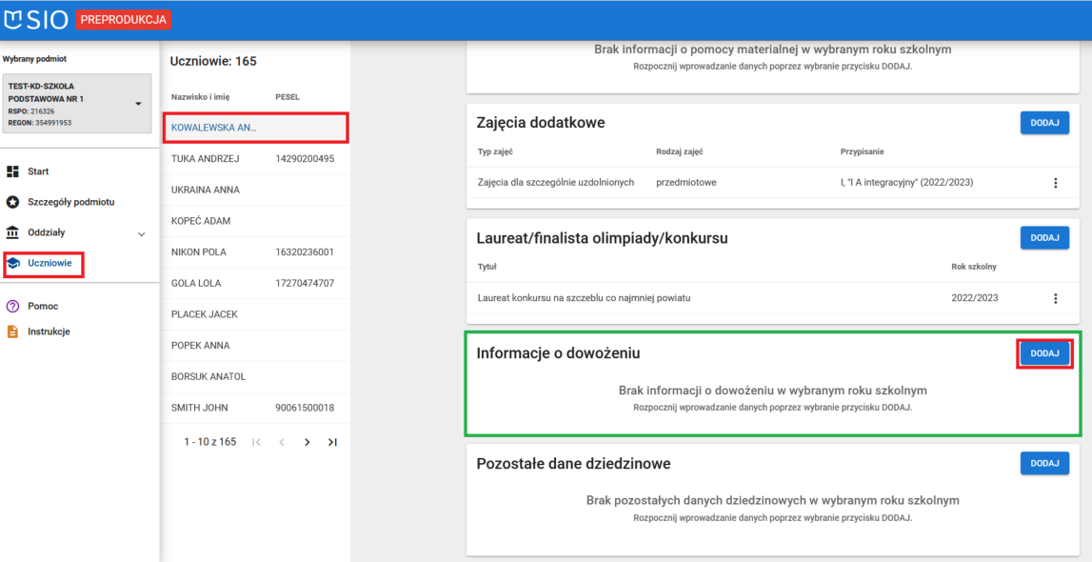The height and width of the screenshot is (562, 1092).
Task: Open the Pomoc help icon
Action: point(11,307)
